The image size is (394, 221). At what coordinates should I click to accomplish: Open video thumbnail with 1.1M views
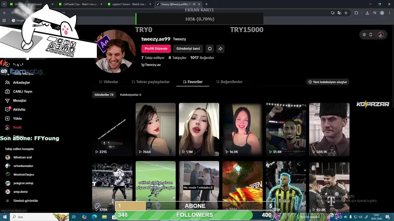(x=199, y=130)
